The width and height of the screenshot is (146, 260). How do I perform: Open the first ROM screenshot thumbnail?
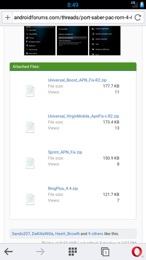[40, 40]
